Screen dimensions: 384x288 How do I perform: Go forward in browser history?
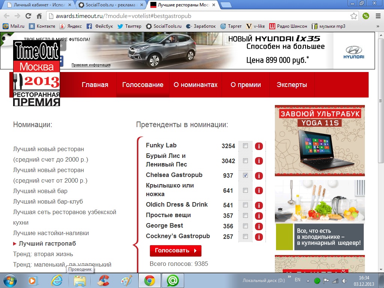pos(17,16)
